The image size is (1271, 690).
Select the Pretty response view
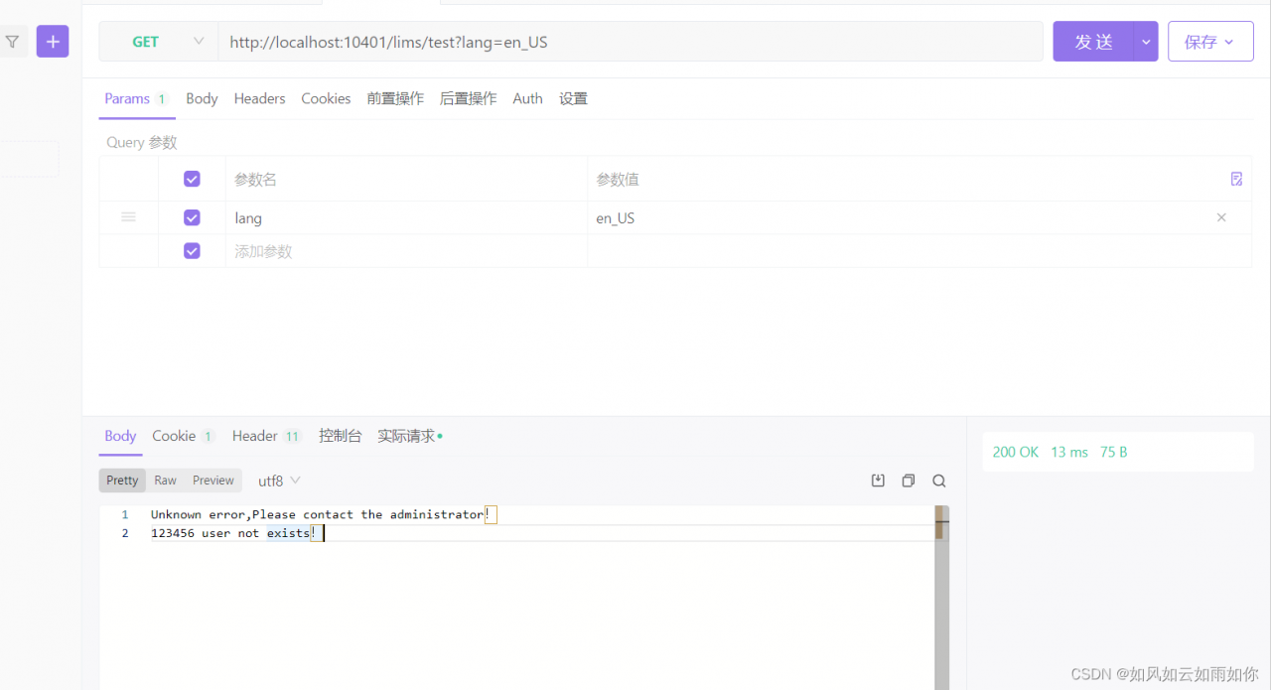pos(122,481)
